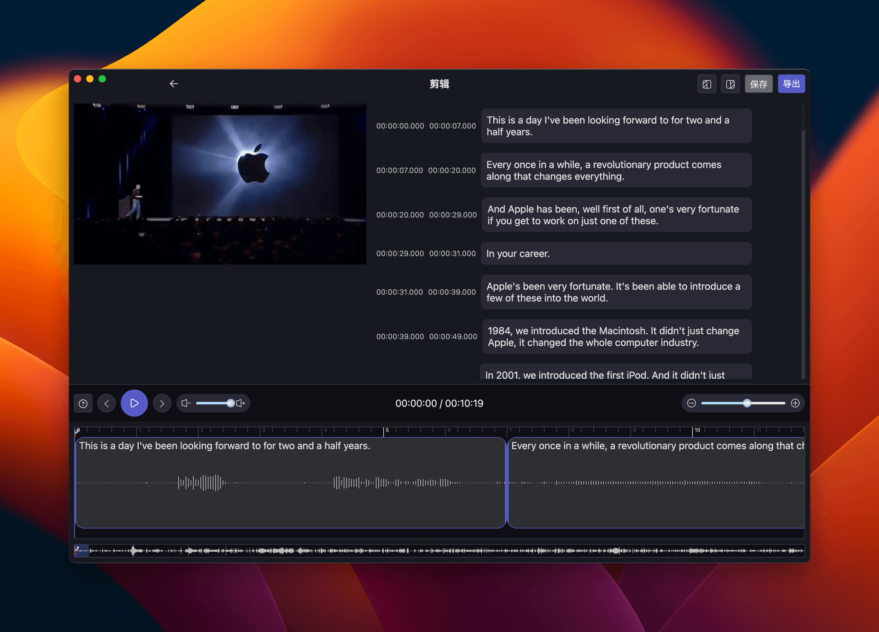Click the 导出 export button
The width and height of the screenshot is (879, 632).
point(791,84)
